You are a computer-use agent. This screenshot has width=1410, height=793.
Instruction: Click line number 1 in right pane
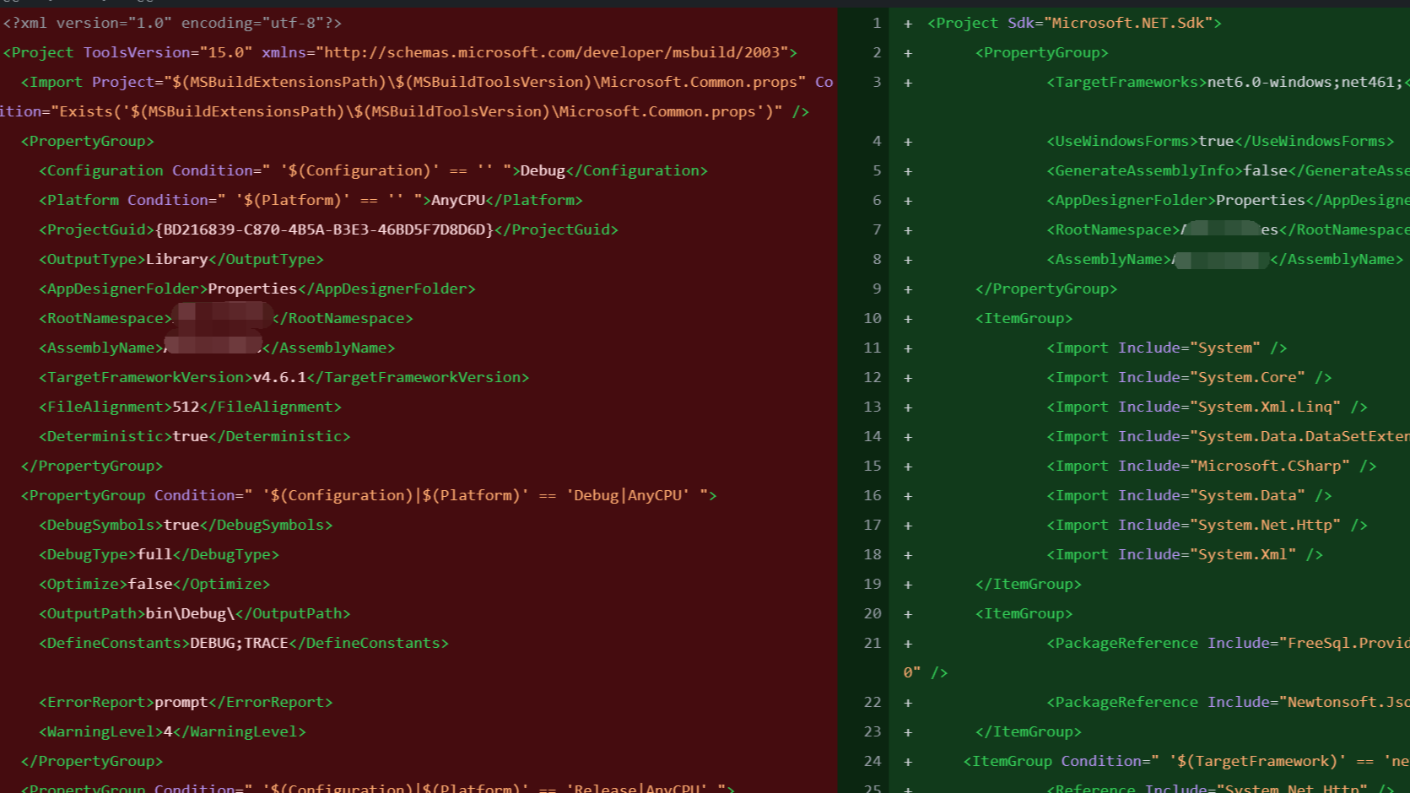click(x=877, y=23)
